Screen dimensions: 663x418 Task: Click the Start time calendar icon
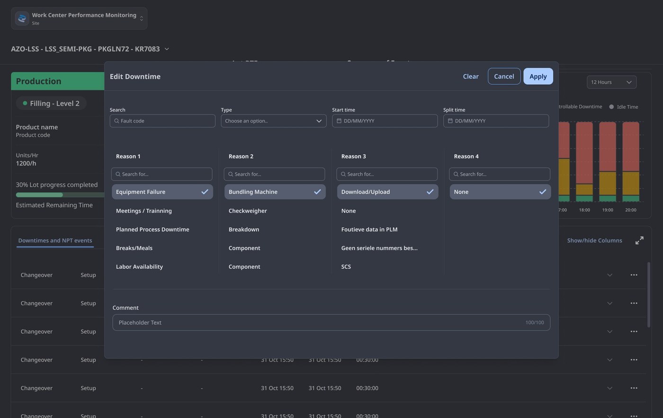coord(339,121)
